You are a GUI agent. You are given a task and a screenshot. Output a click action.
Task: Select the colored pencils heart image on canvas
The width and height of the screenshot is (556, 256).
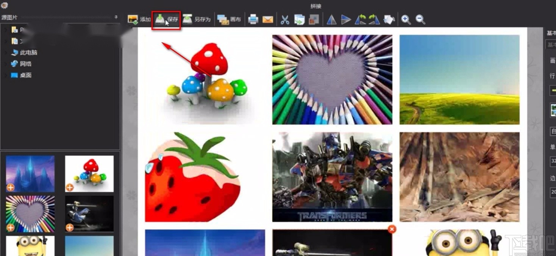point(332,80)
